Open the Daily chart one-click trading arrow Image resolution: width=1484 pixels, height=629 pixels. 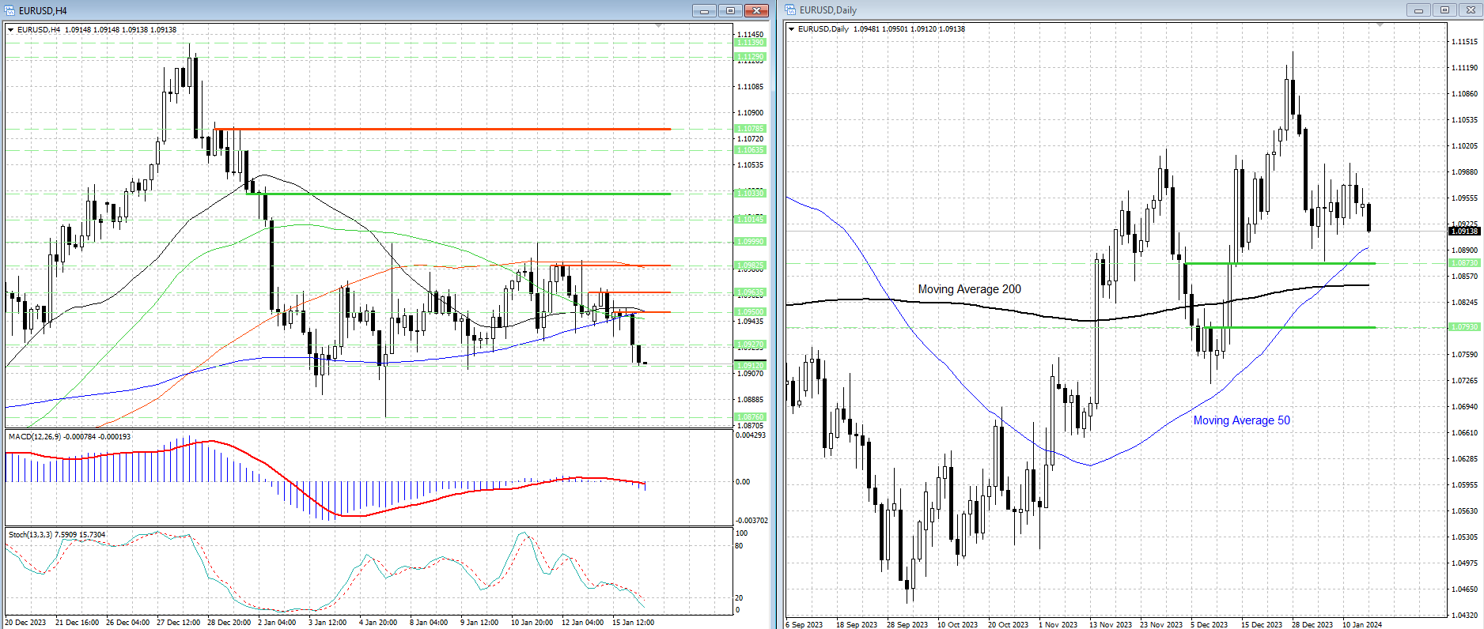click(x=792, y=29)
